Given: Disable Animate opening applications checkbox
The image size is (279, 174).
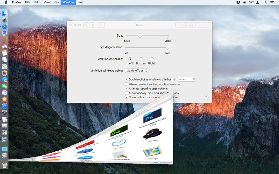Looking at the screenshot, I should click(126, 89).
